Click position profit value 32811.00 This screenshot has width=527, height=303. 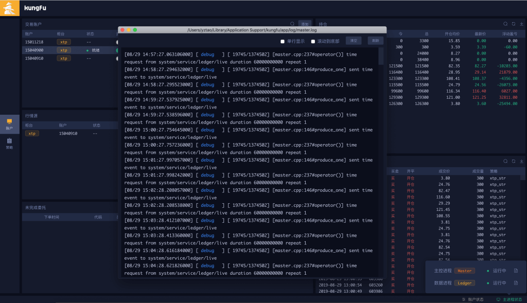coord(508,97)
